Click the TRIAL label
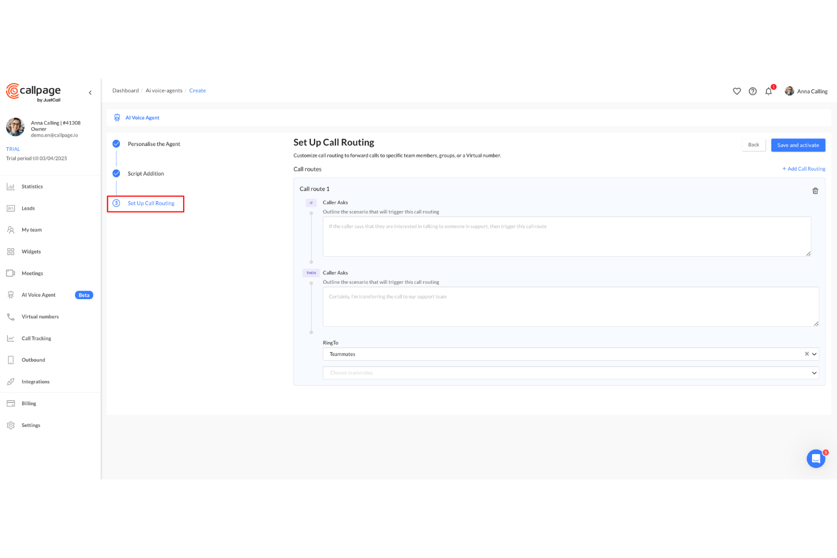This screenshot has height=558, width=837. pos(13,149)
